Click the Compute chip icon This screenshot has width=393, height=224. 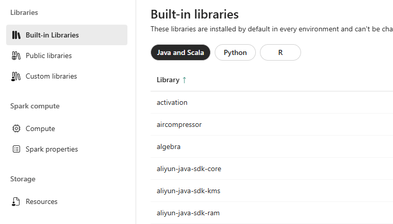click(x=16, y=128)
